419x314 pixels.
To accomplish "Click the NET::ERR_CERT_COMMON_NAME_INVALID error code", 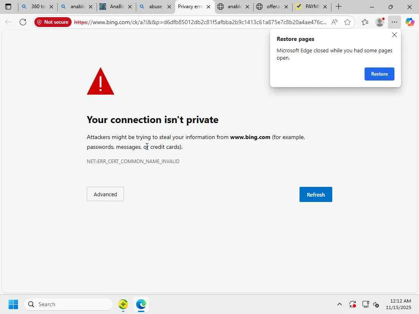I will coord(133,161).
